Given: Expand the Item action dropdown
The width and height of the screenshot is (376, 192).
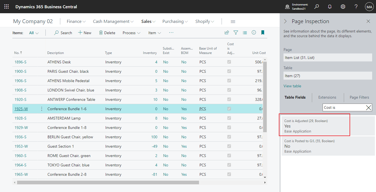Looking at the screenshot, I should click(154, 33).
